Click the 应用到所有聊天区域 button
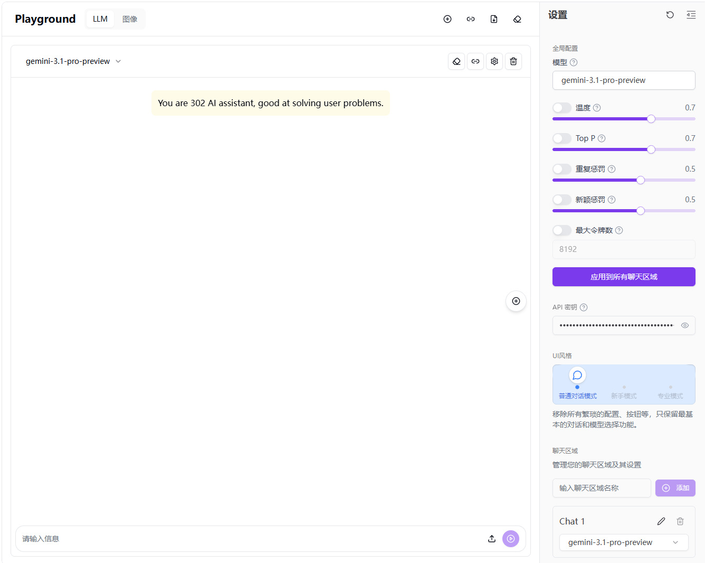The height and width of the screenshot is (563, 705). [624, 277]
